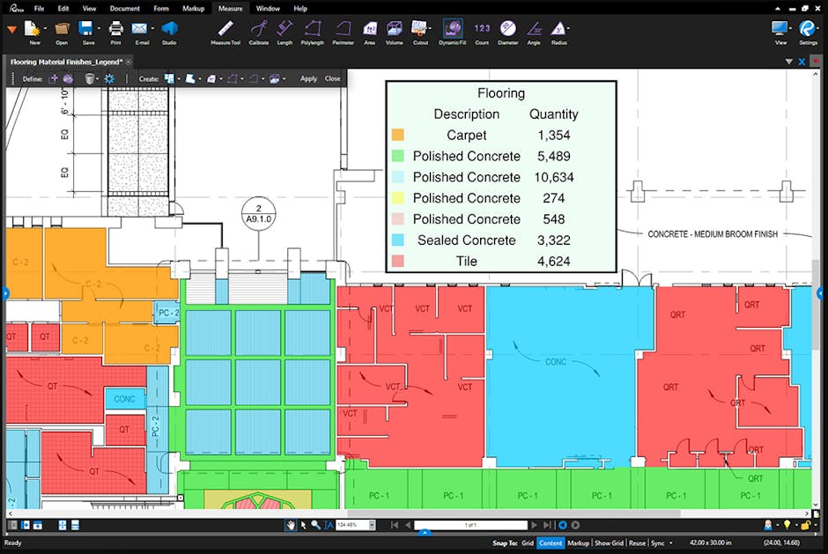Screen dimensions: 828x554
Task: Toggle Snap To Grid
Action: coord(528,543)
